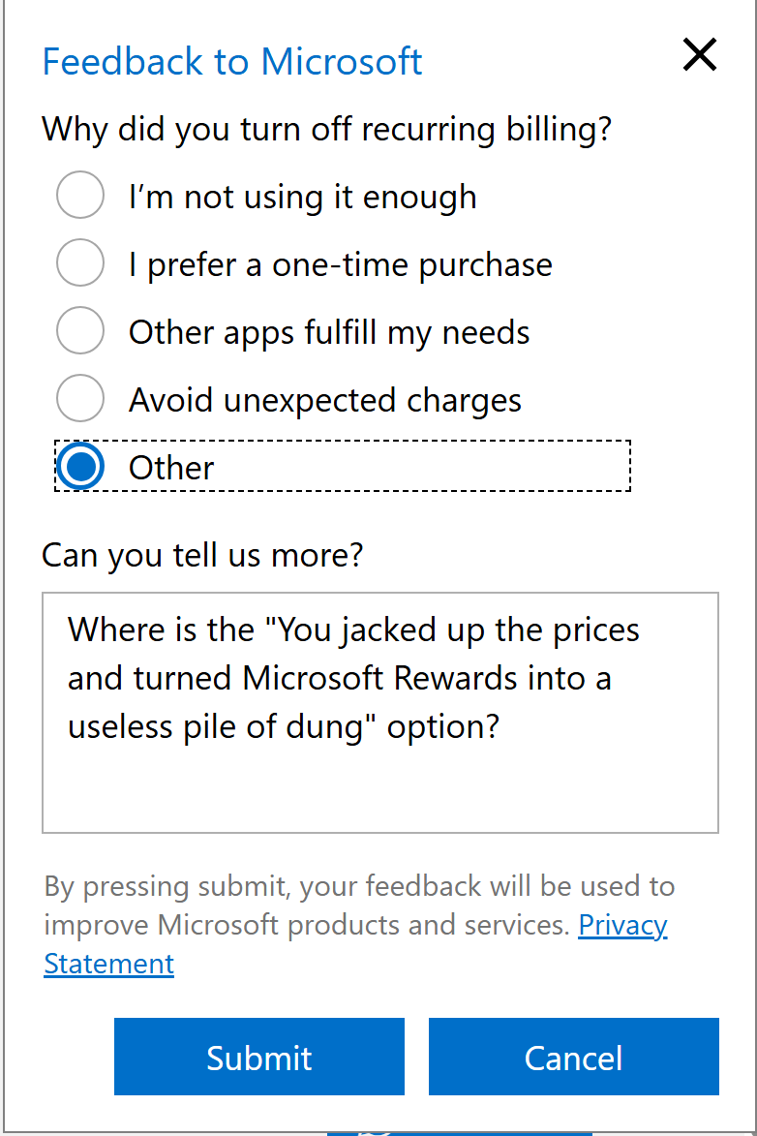Click the "Why did you turn off recurring billing?" question

[x=327, y=128]
